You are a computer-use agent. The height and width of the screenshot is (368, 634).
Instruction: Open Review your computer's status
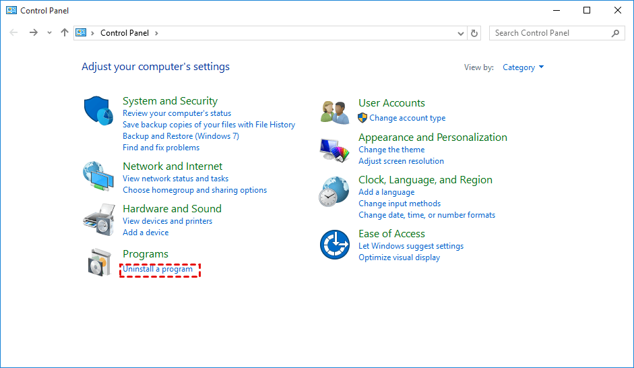tap(177, 113)
